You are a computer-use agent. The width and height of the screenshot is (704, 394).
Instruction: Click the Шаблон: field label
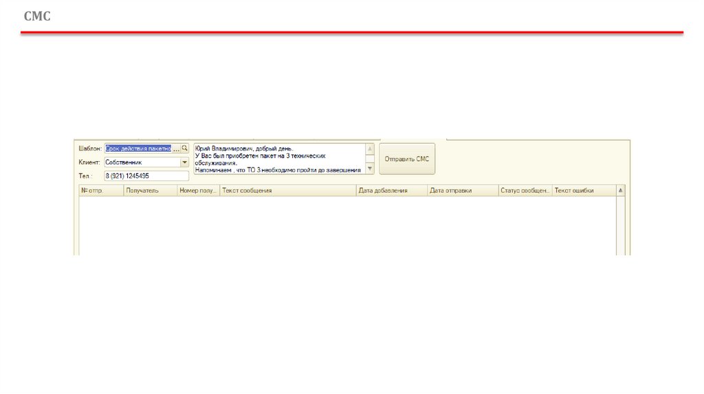(90, 148)
